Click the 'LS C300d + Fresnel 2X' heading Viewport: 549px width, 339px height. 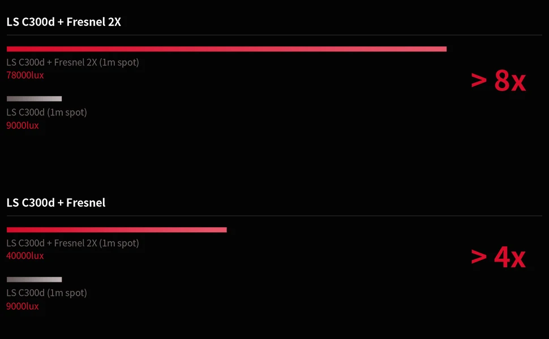[64, 22]
